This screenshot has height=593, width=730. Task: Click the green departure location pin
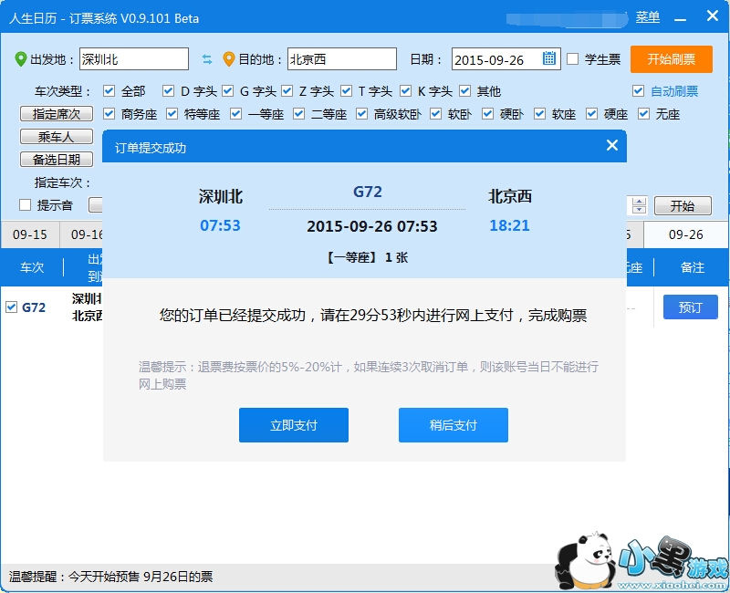pyautogui.click(x=20, y=59)
